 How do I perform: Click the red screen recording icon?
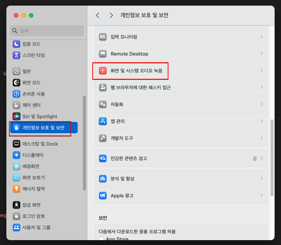(x=103, y=71)
